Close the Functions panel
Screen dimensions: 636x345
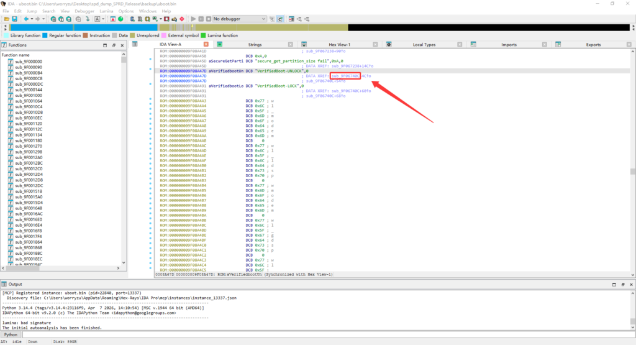122,45
